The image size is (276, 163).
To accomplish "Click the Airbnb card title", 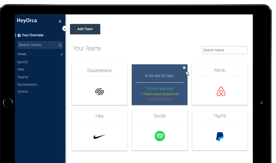I will (x=219, y=70).
